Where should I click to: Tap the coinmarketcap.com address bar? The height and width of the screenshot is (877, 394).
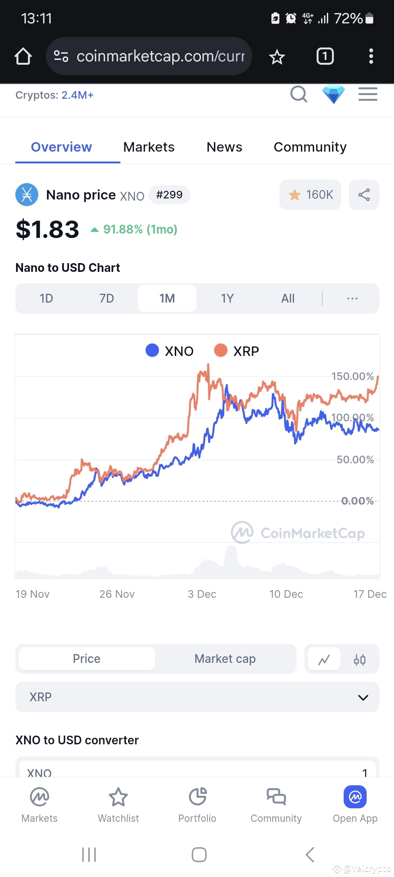tap(149, 56)
